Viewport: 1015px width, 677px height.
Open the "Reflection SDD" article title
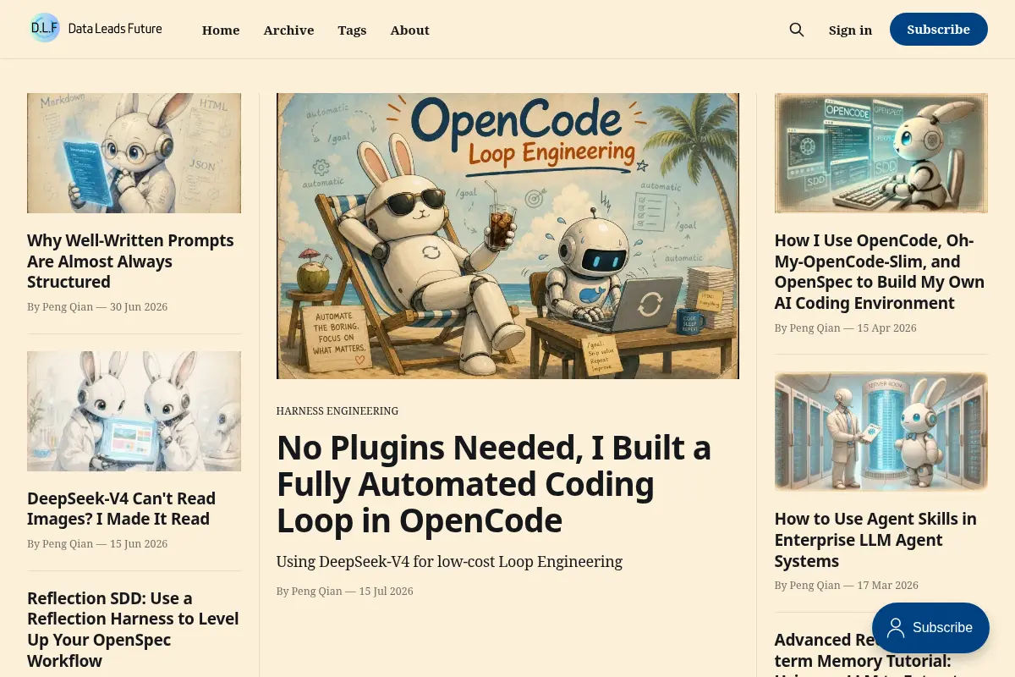(x=133, y=630)
